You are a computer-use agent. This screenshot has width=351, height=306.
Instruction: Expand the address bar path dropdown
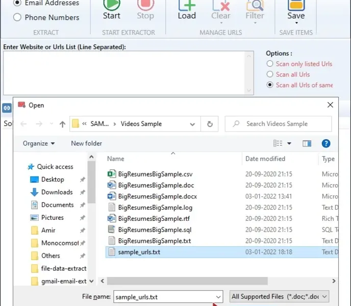pyautogui.click(x=192, y=124)
